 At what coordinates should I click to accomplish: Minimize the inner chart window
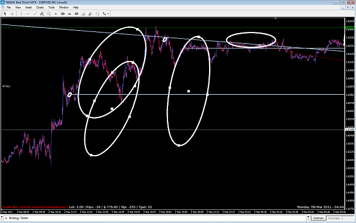tap(343, 7)
